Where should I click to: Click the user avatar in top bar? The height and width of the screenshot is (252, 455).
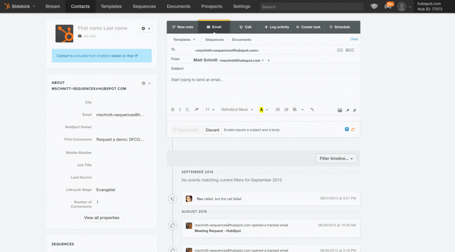402,6
